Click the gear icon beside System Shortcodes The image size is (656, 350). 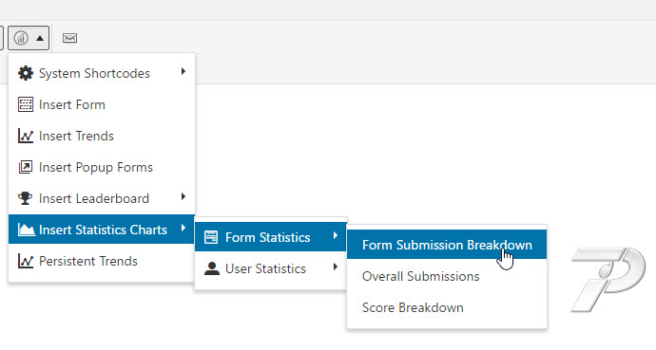(x=26, y=73)
